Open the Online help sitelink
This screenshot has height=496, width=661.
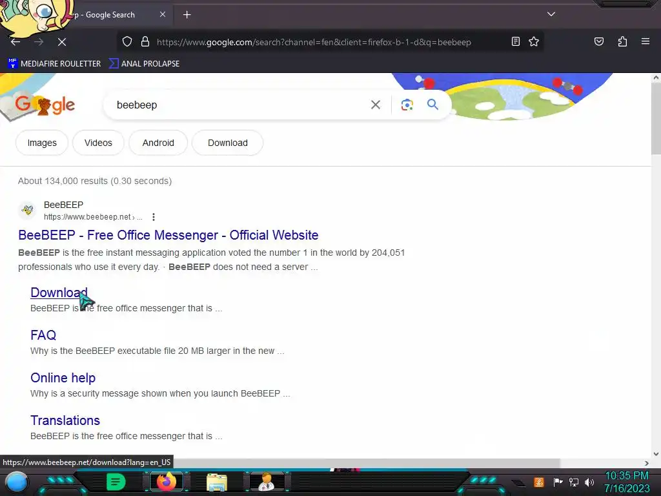pos(63,377)
